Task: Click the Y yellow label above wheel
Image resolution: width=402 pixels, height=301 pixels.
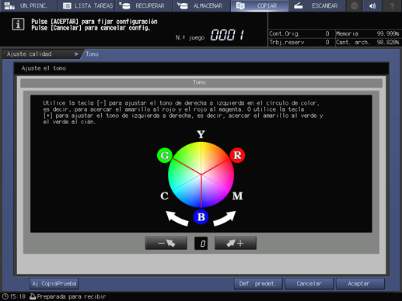Action: pos(201,134)
